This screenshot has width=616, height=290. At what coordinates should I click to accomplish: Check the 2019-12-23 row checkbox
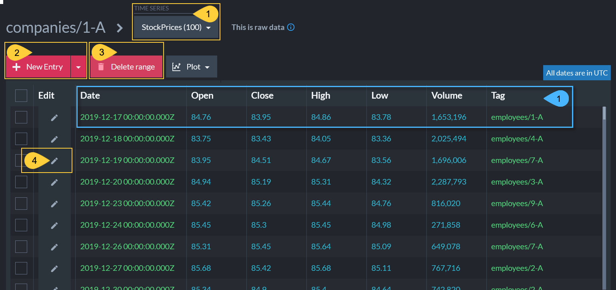[x=21, y=203]
